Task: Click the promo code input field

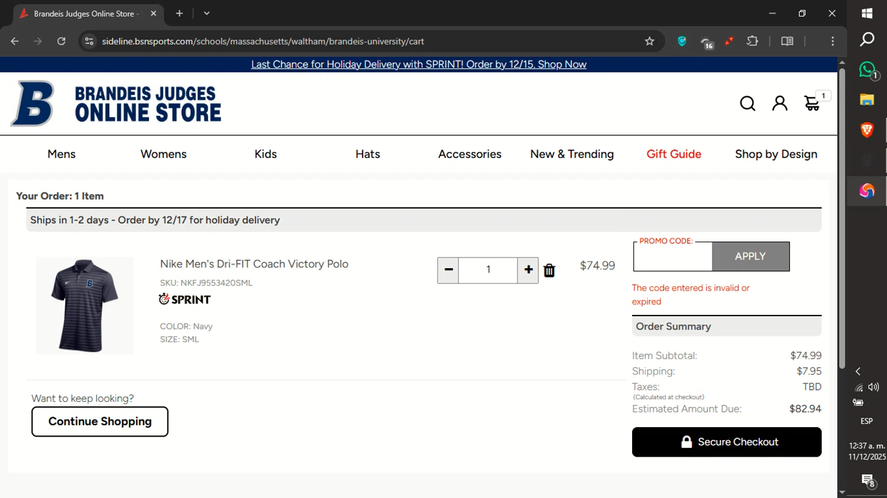Action: pyautogui.click(x=673, y=258)
